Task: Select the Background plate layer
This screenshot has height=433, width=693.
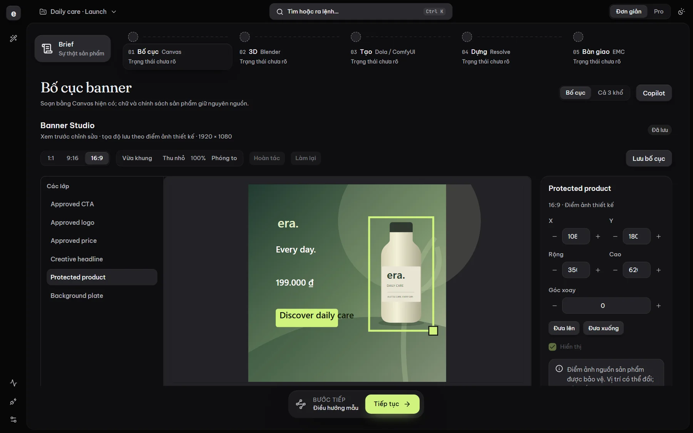Action: click(x=102, y=296)
